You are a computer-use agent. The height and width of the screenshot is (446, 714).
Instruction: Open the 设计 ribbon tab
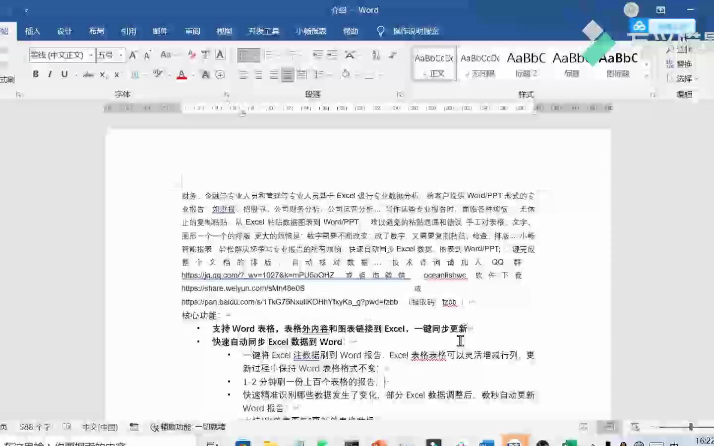pos(64,31)
